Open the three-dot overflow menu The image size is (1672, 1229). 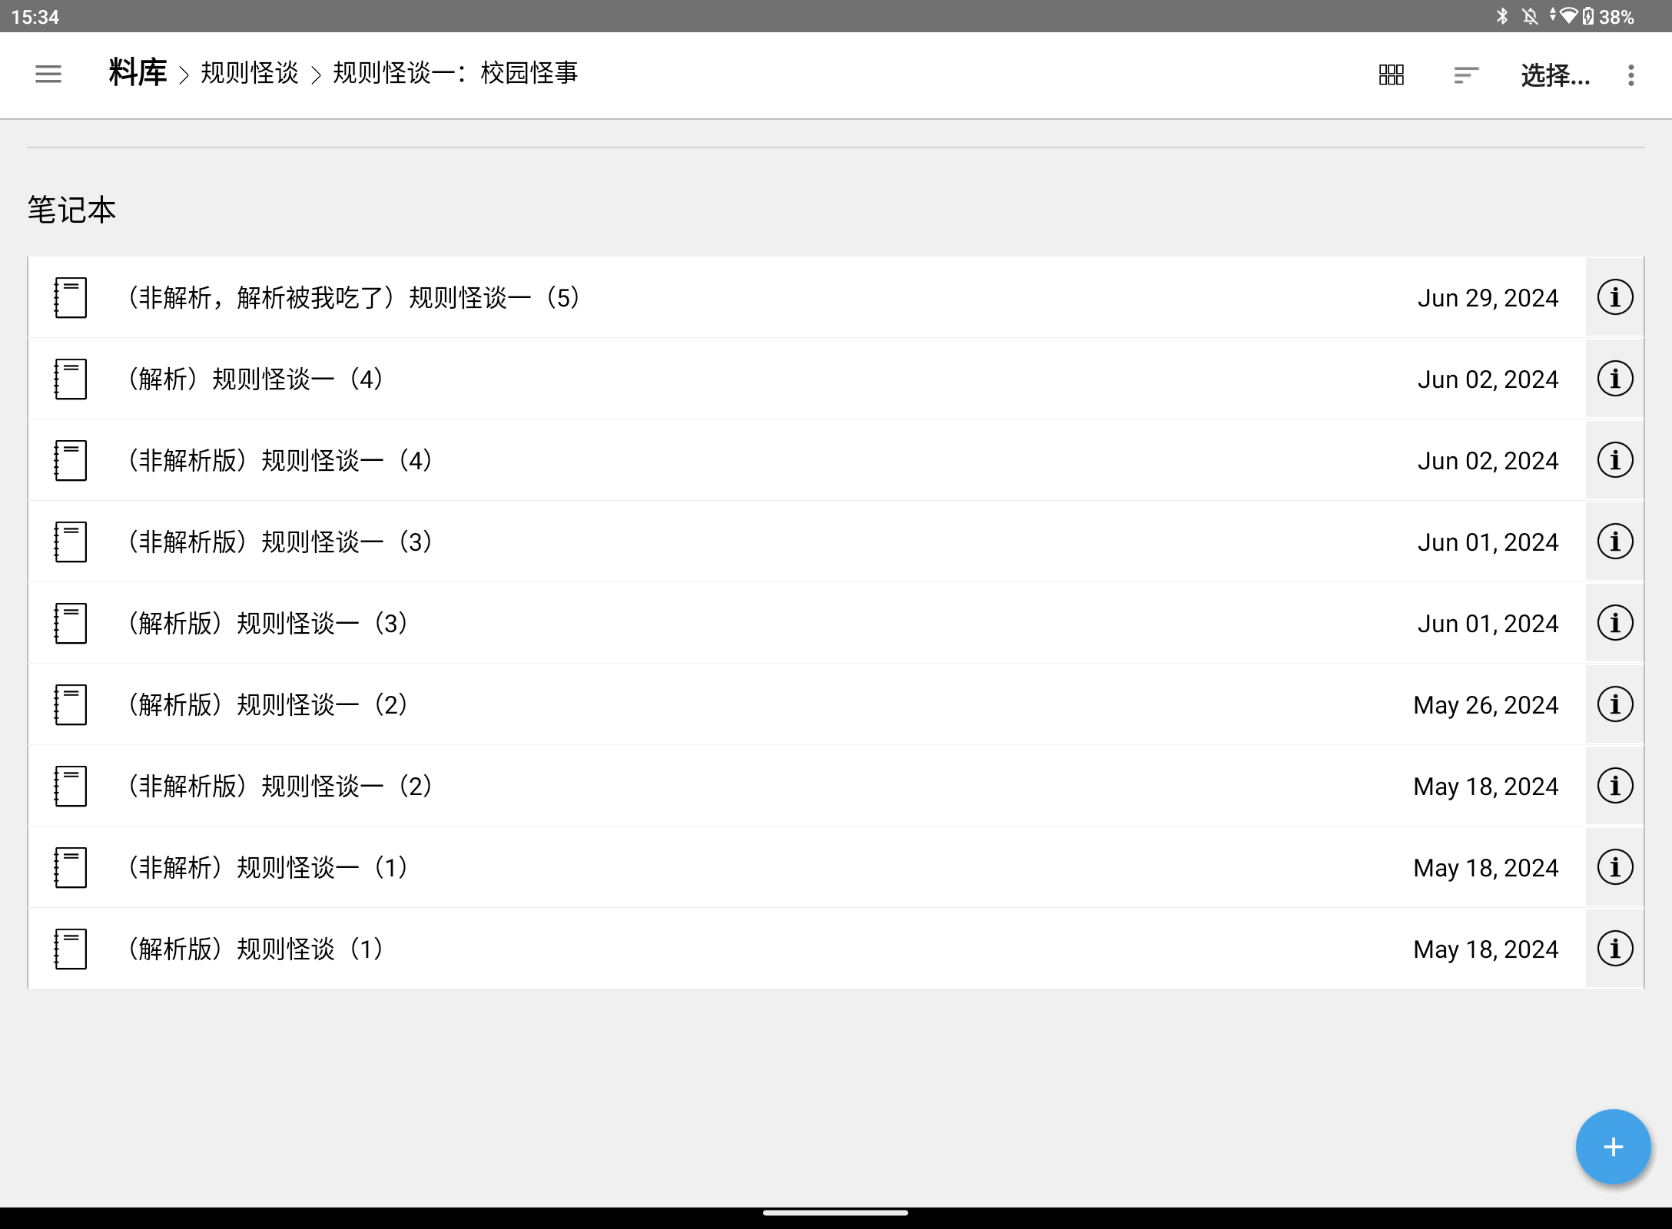pos(1631,75)
